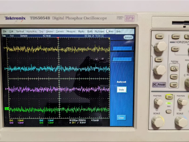Open the File menu
The width and height of the screenshot is (189, 142).
click(5, 31)
